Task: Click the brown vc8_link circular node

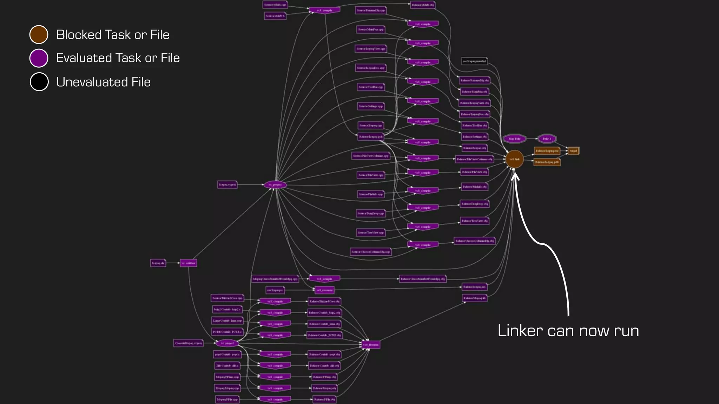Action: coord(514,159)
